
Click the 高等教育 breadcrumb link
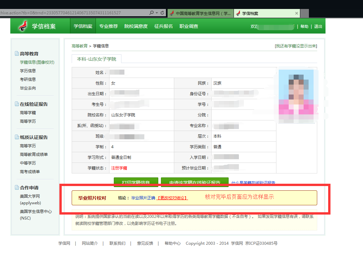(80, 46)
